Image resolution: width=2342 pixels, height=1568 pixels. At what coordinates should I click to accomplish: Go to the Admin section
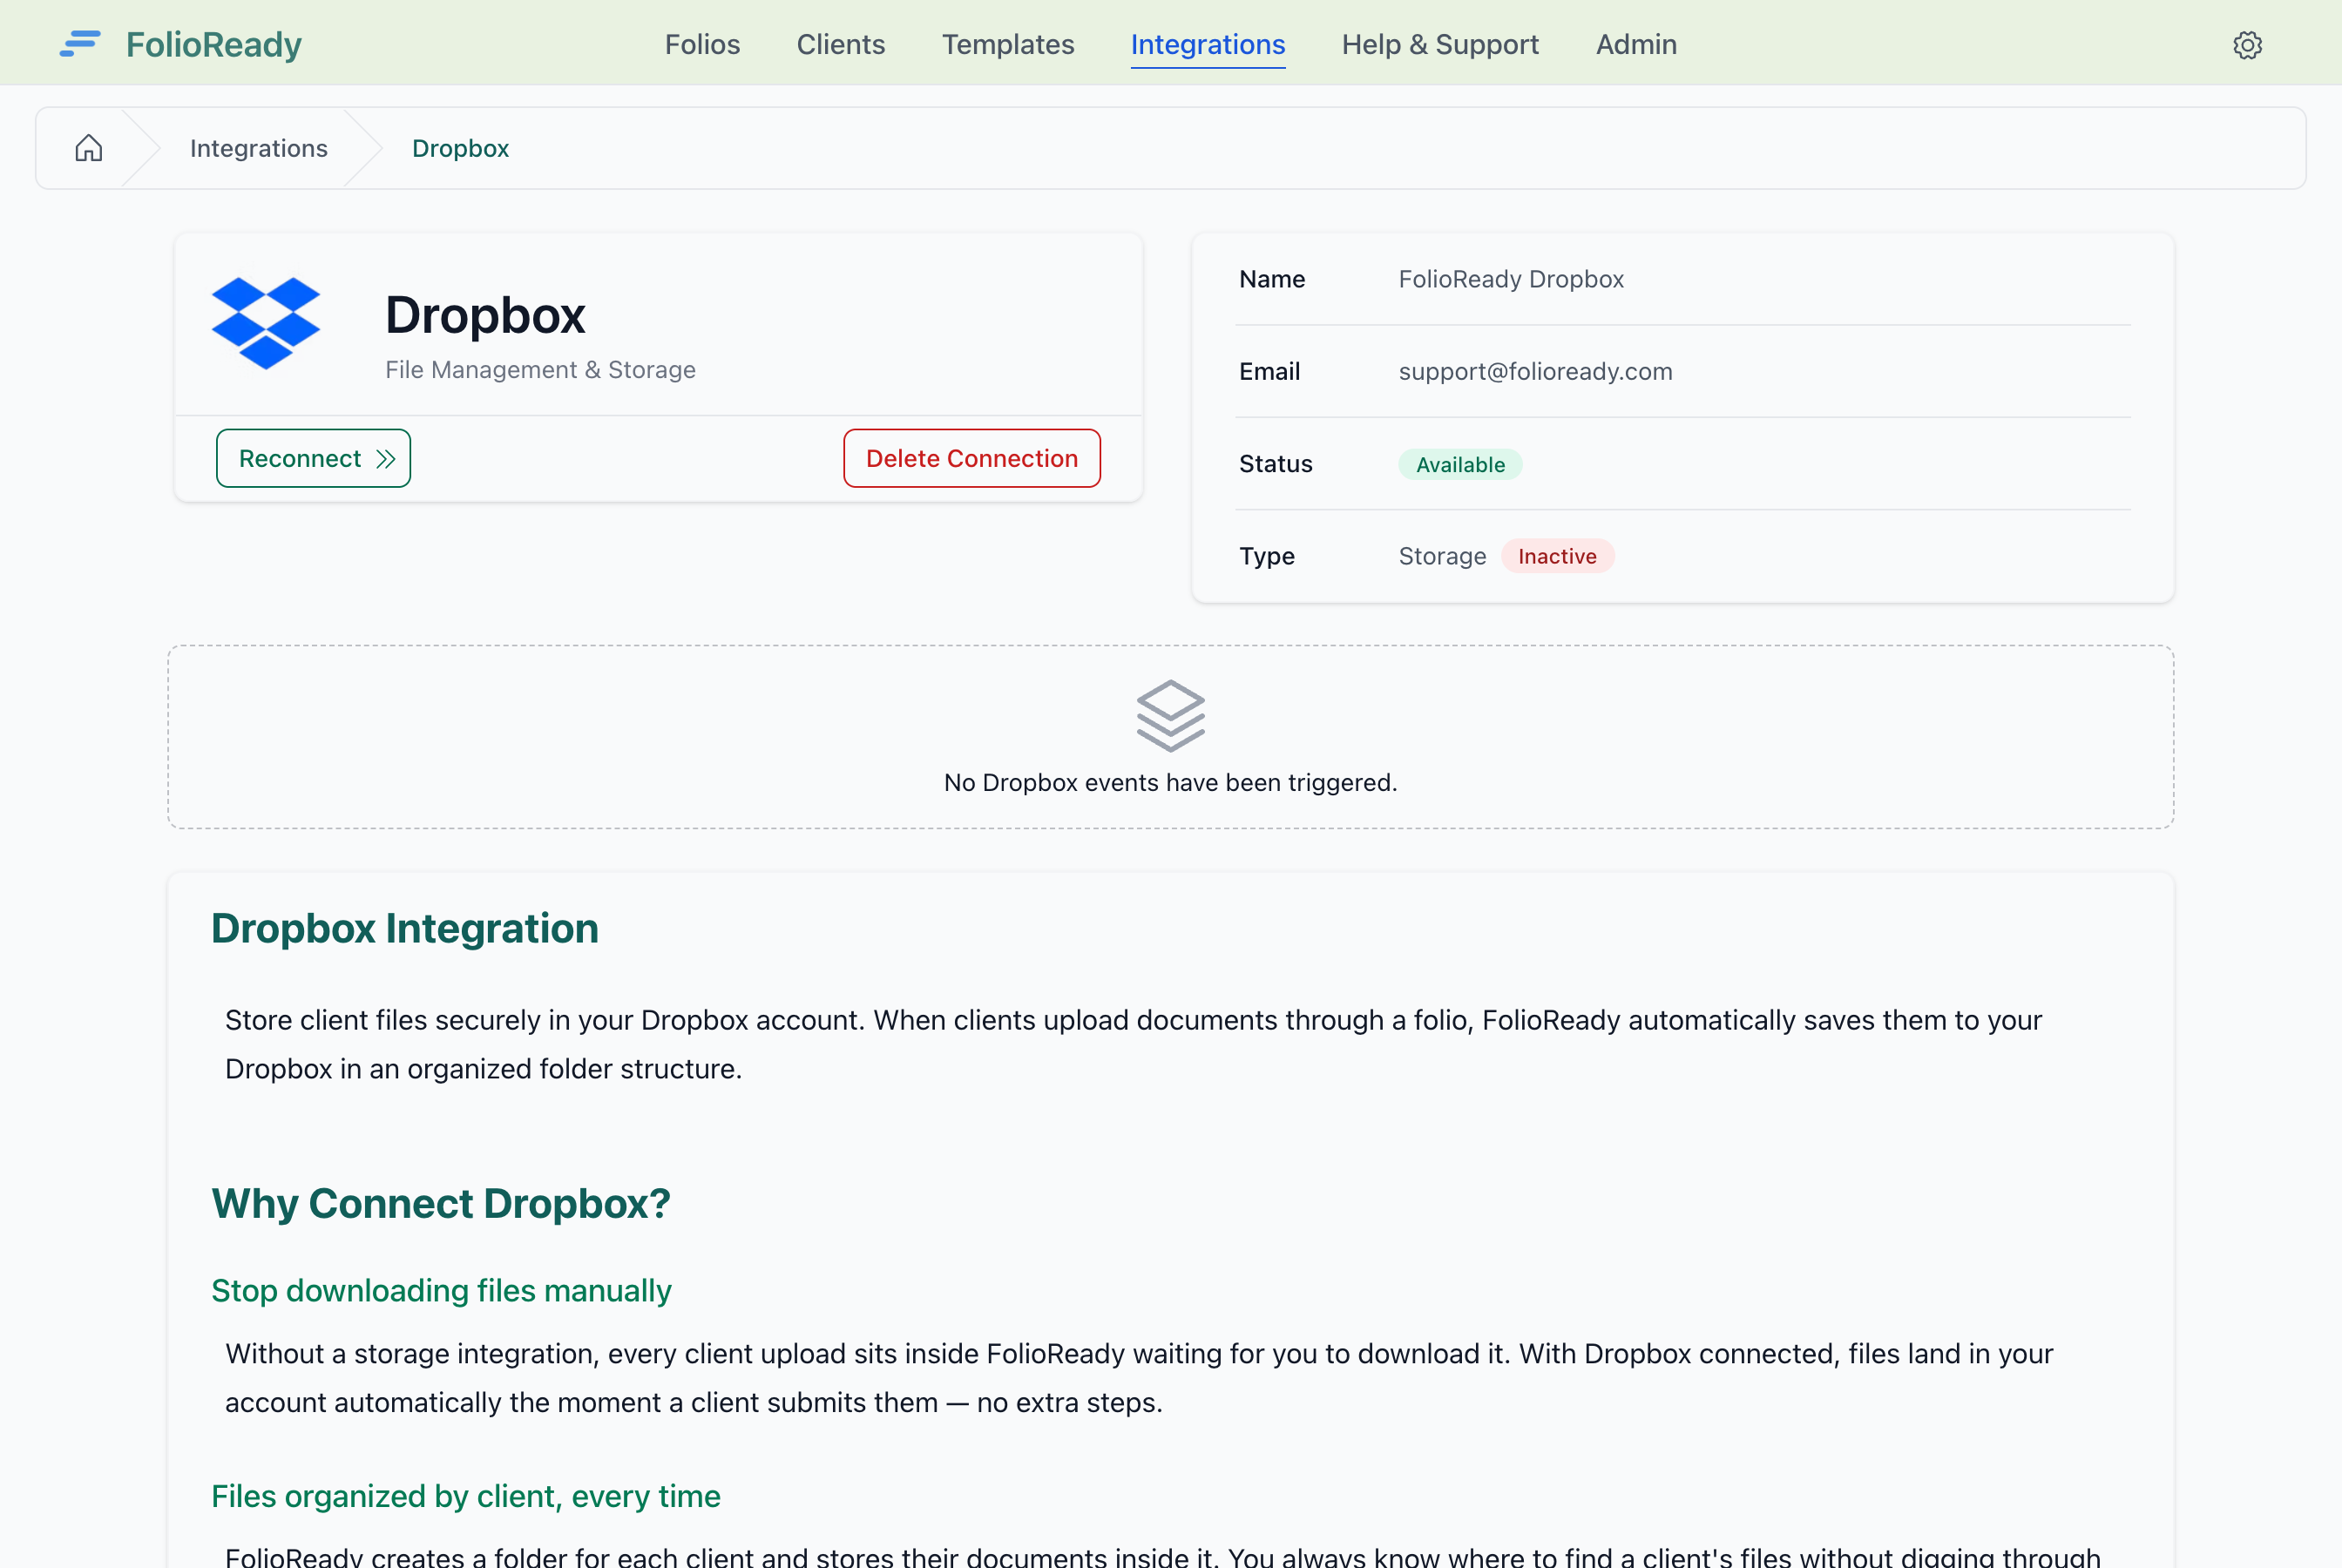(x=1636, y=44)
